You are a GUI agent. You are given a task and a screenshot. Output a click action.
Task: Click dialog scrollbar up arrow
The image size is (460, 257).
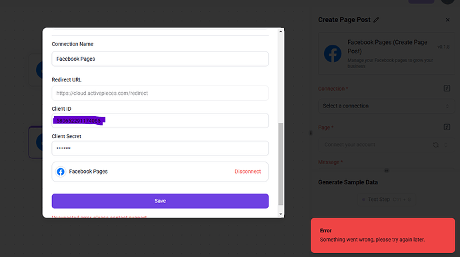pyautogui.click(x=281, y=31)
